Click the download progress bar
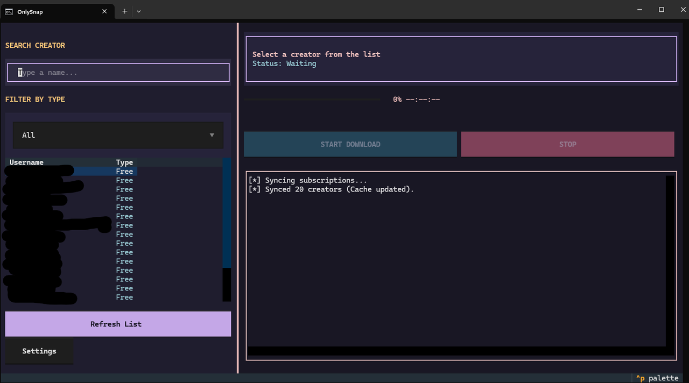 click(312, 100)
